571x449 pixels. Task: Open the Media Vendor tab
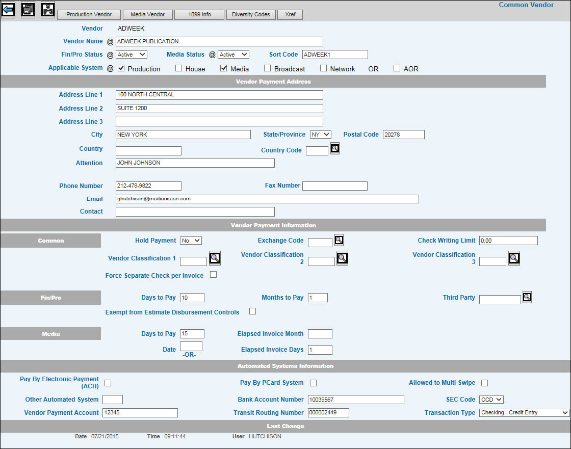147,15
